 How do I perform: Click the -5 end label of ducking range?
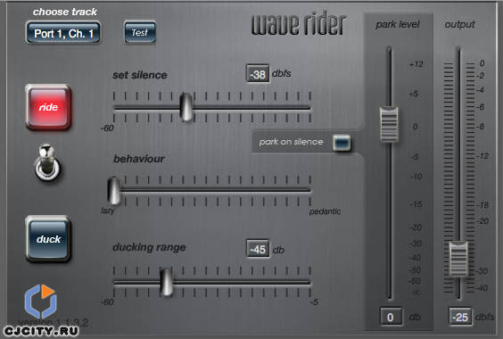click(314, 302)
